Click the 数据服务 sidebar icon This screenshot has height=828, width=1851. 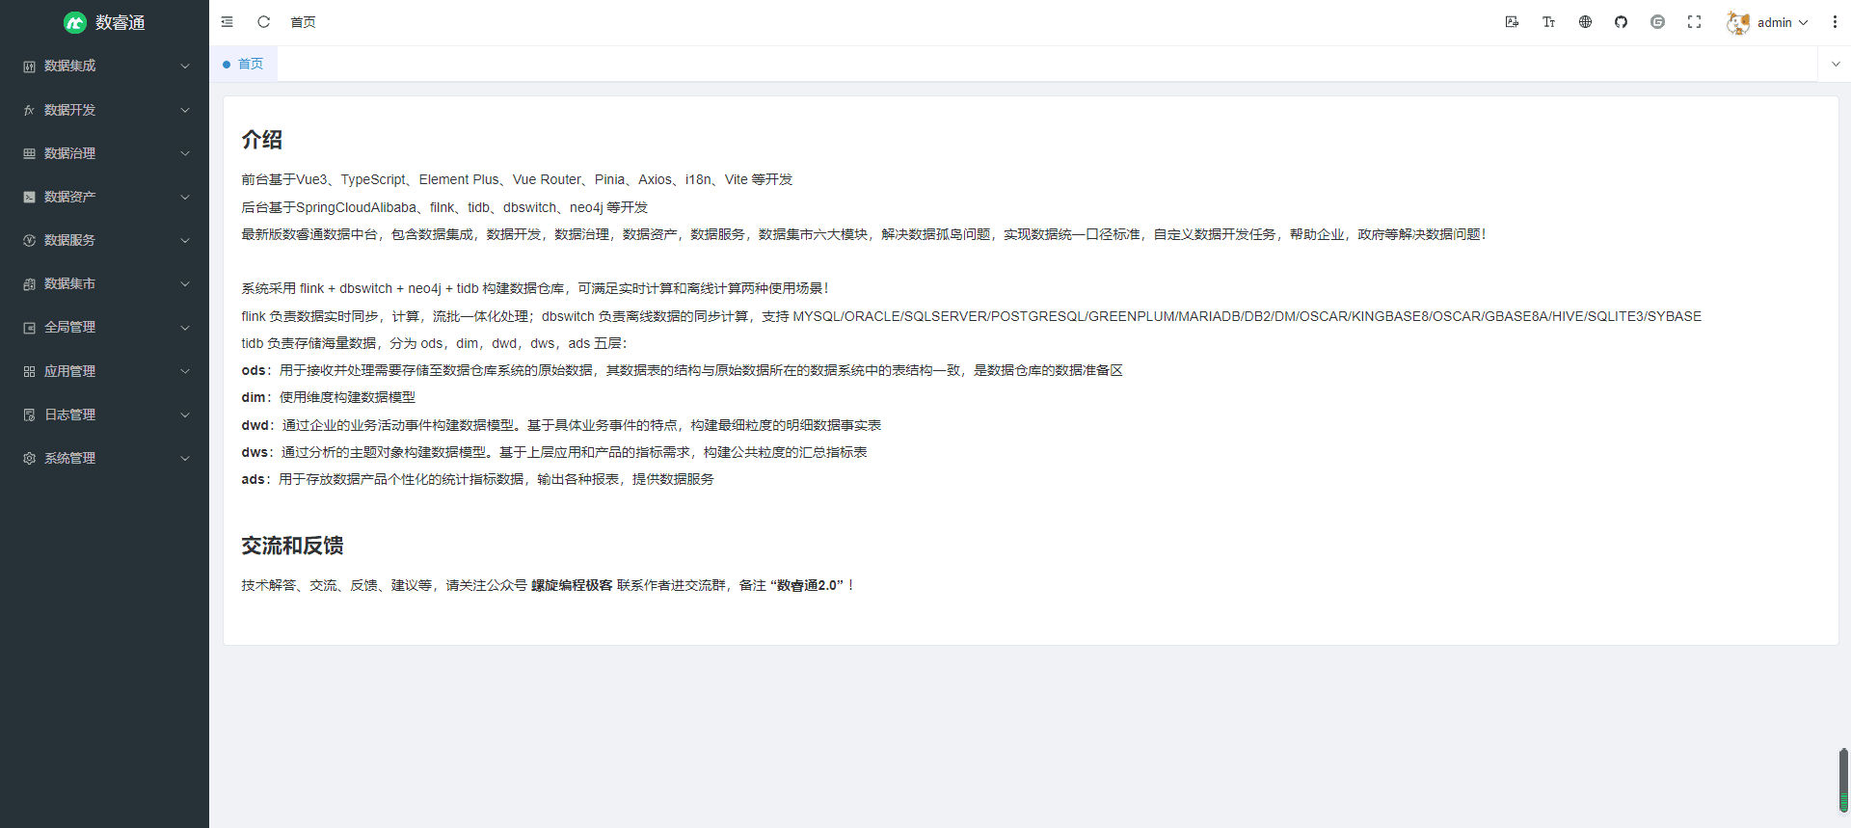29,240
